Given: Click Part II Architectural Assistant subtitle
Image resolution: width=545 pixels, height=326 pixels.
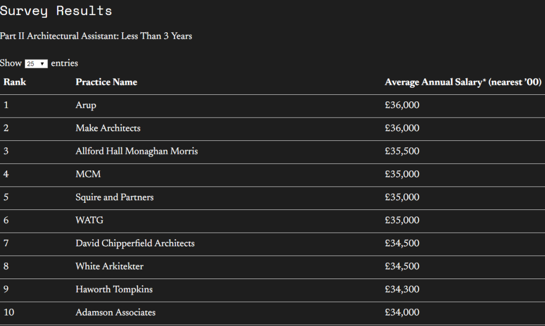Looking at the screenshot, I should (96, 36).
